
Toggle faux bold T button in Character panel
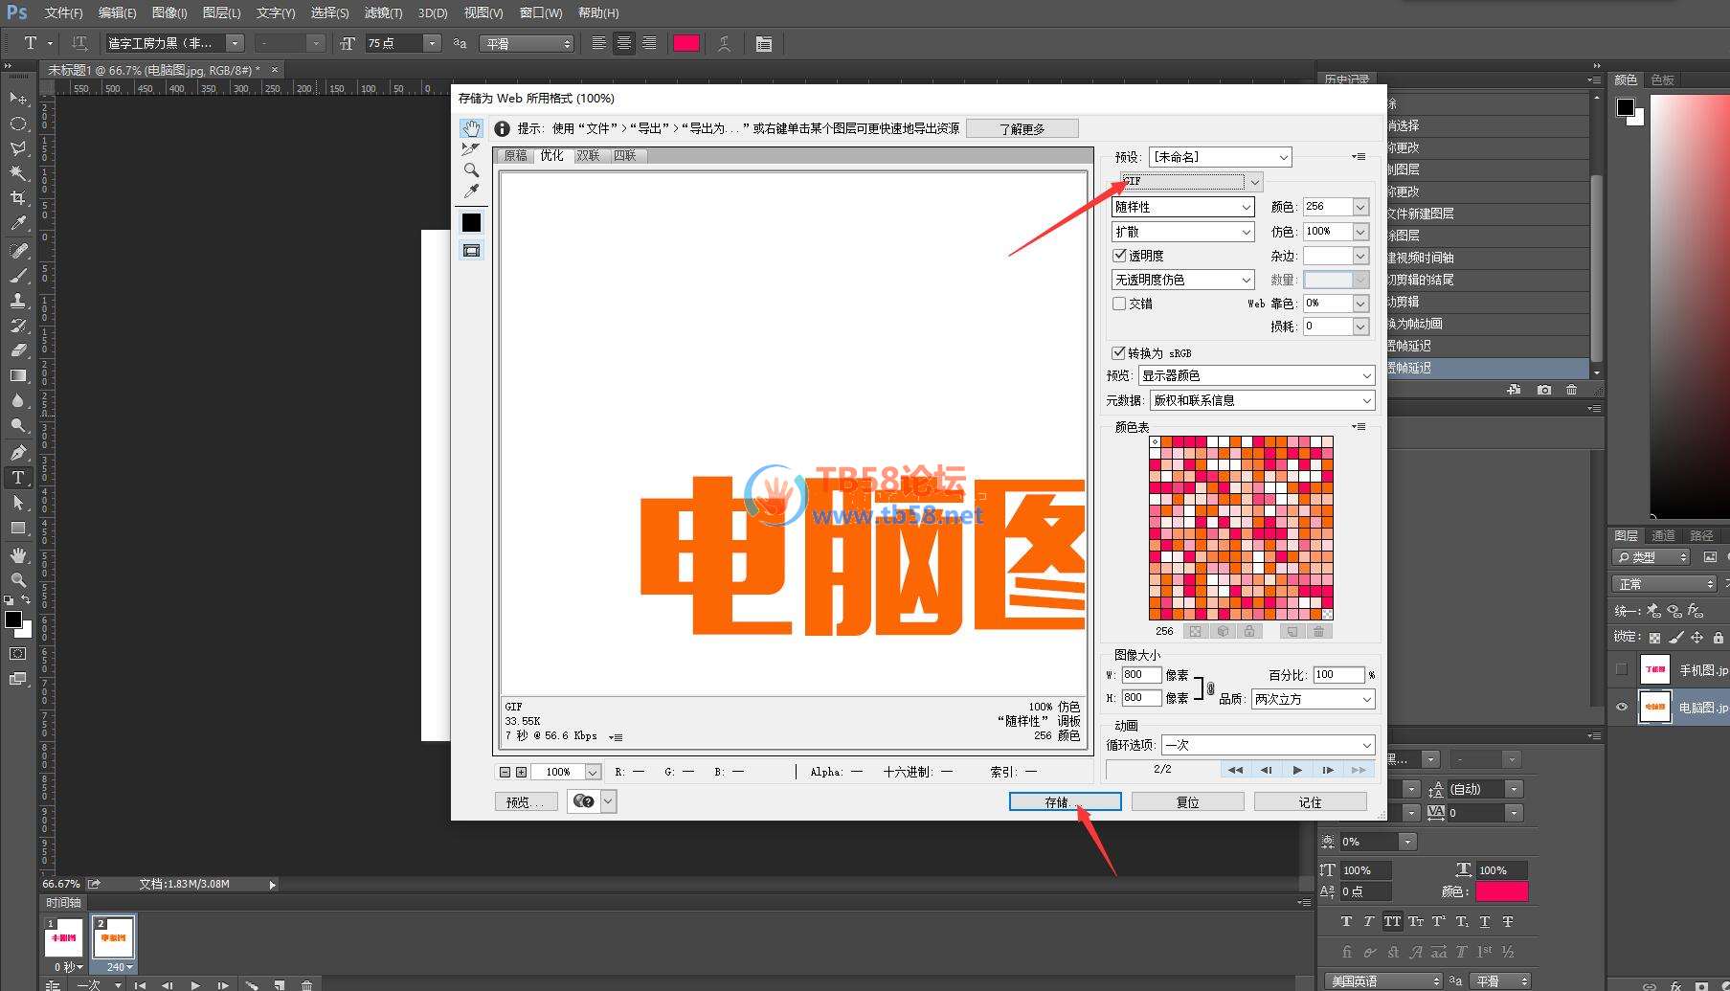point(1346,921)
